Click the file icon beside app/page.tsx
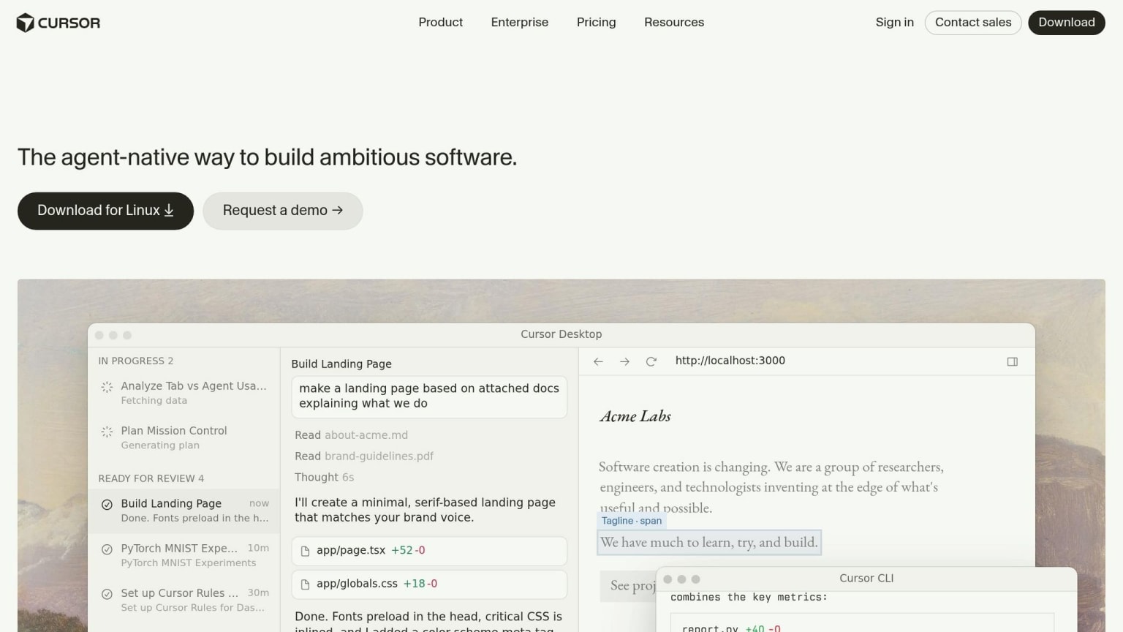The height and width of the screenshot is (632, 1123). [x=306, y=551]
